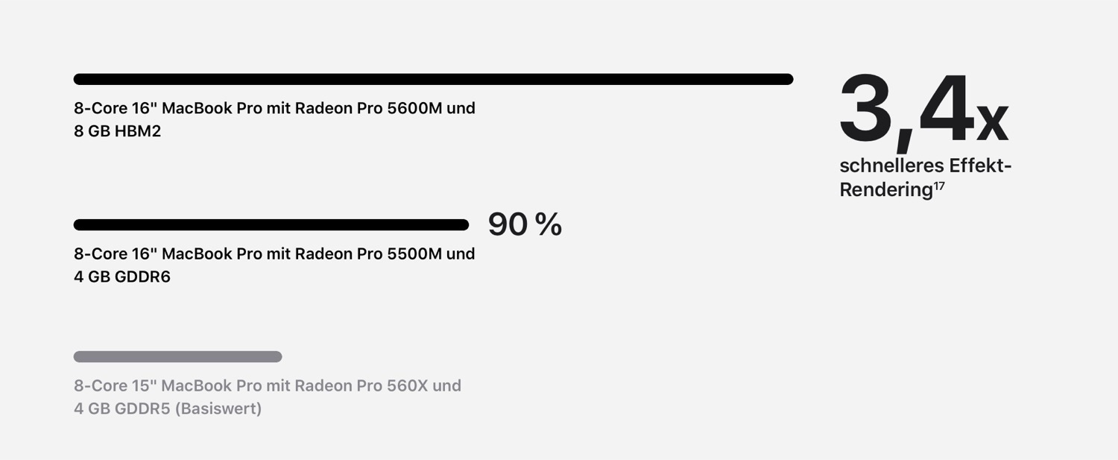Click the "90 %" value label
This screenshot has height=460, width=1118.
(x=525, y=224)
